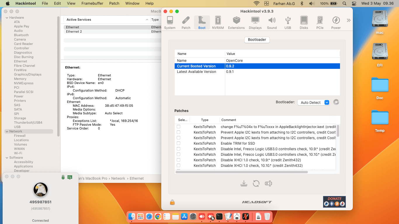Select the Current Booted Version row
The image size is (399, 224).
[257, 66]
